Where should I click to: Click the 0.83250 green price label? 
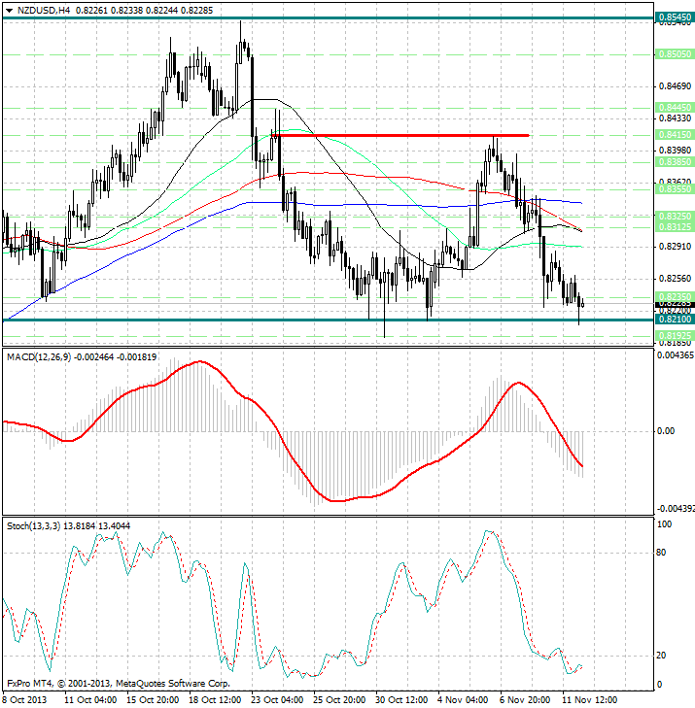tap(675, 217)
